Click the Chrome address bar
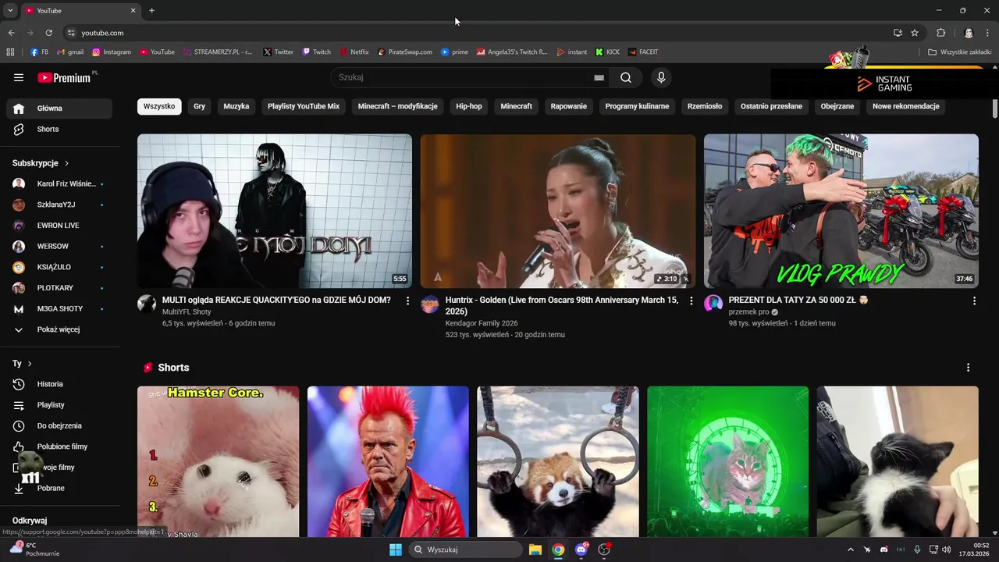Screen dimensions: 999x562 (476, 33)
